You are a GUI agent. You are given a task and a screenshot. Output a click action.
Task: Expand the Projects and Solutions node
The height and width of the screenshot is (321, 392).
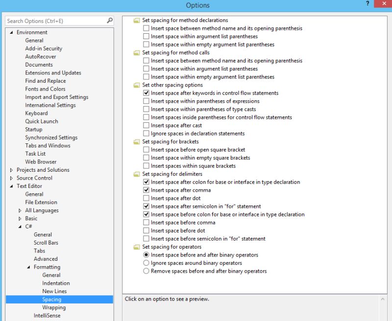[x=11, y=170]
